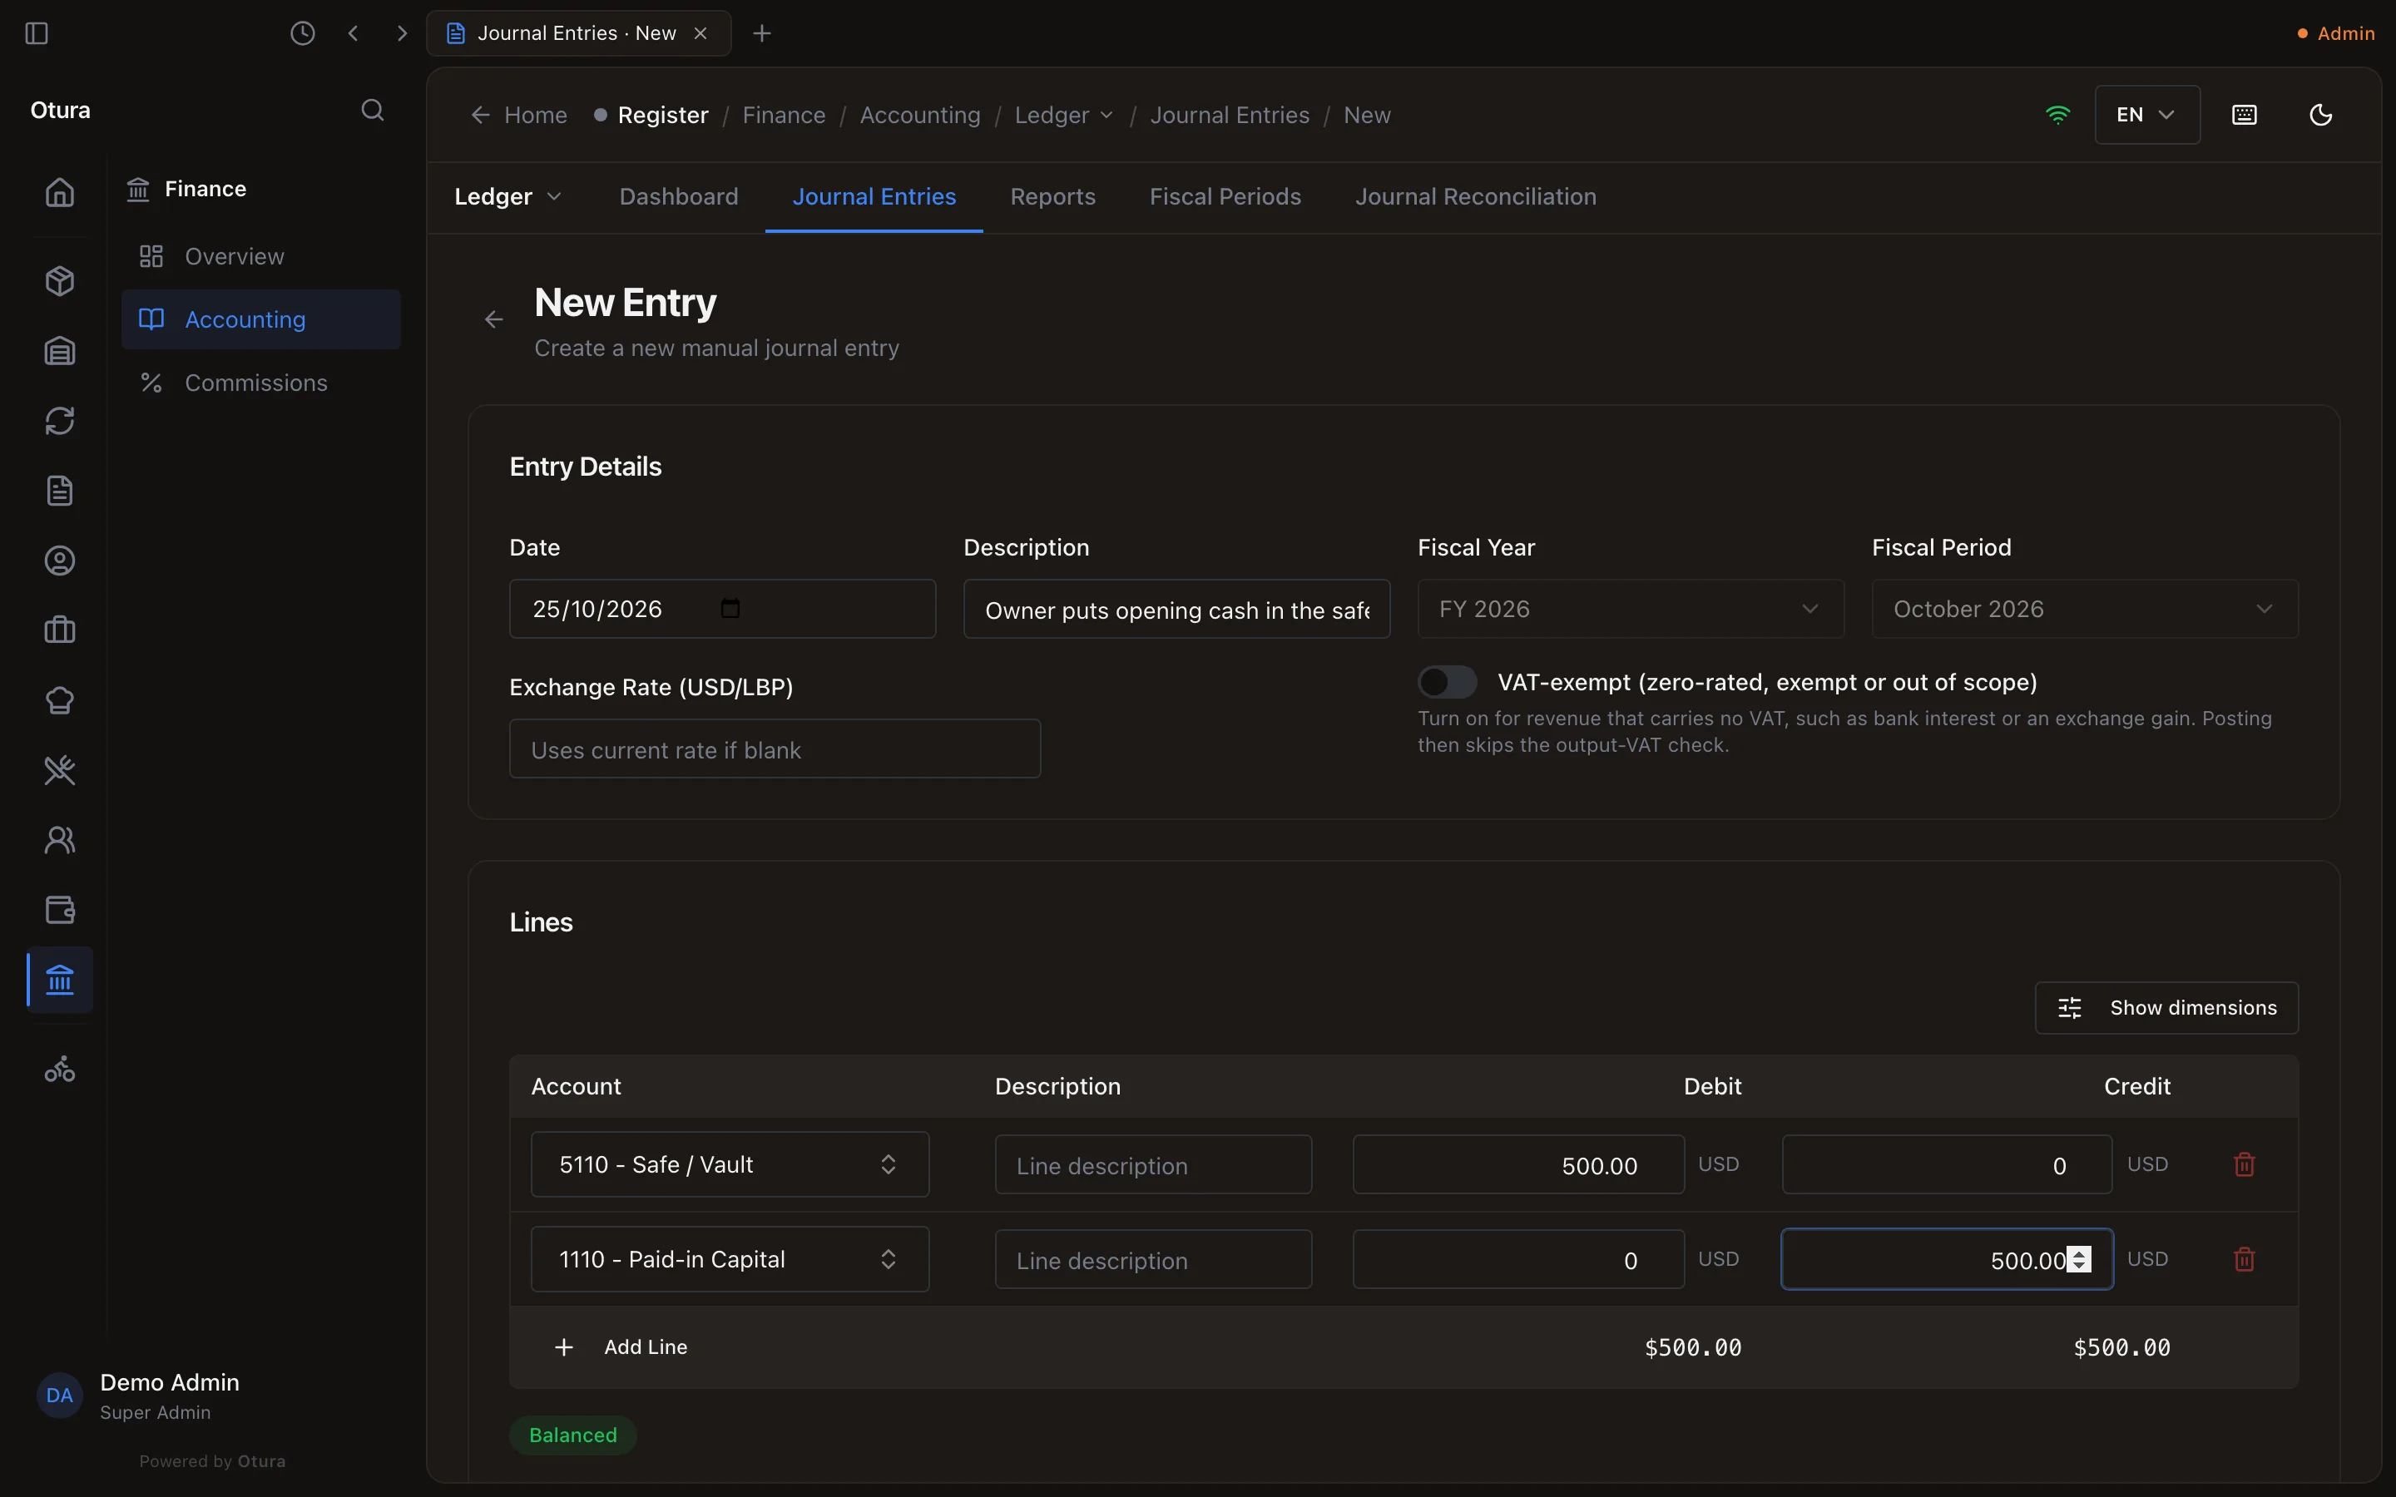Switch to the Dashboard tab

click(678, 197)
